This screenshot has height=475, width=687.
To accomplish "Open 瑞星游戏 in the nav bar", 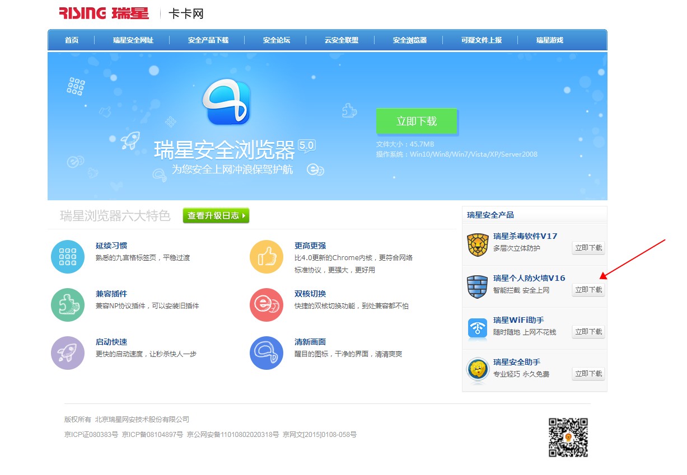I will [x=550, y=40].
